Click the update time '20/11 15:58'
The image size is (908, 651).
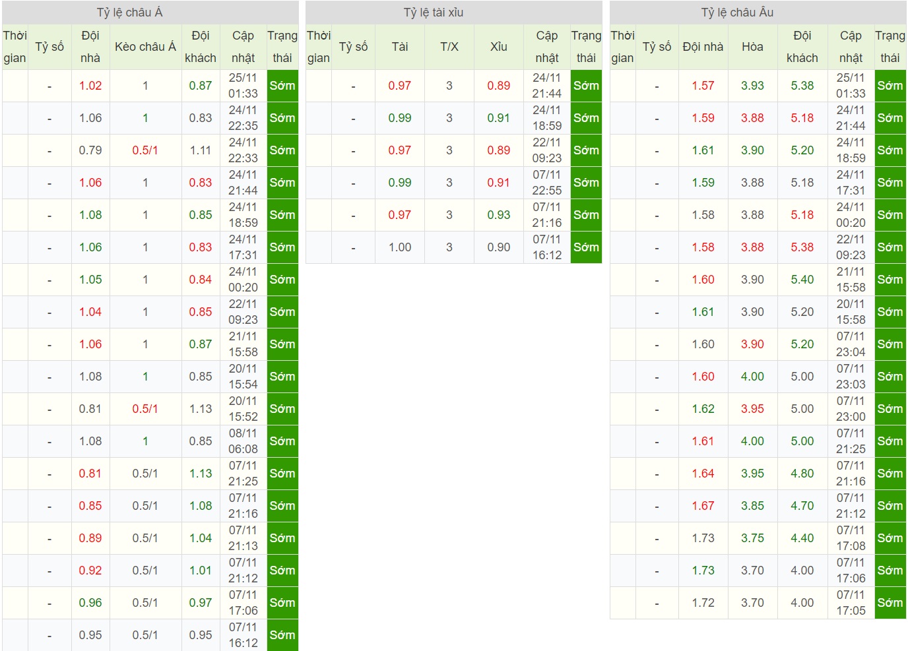(851, 312)
